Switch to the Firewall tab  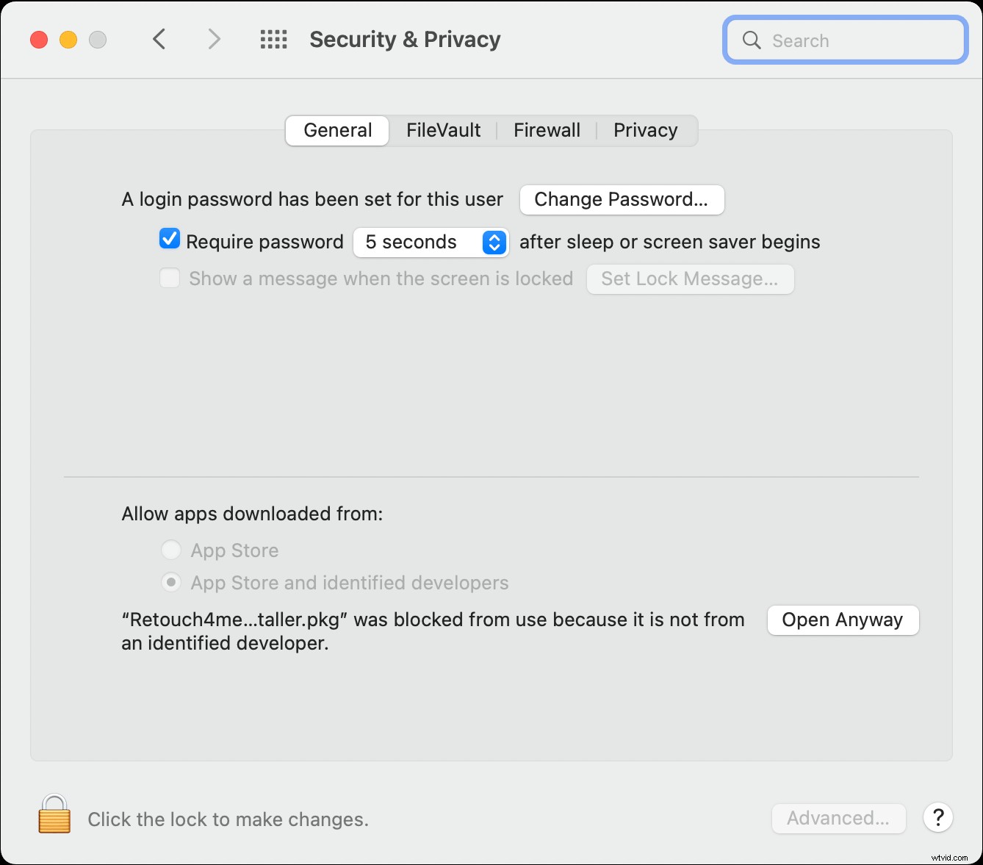coord(547,130)
